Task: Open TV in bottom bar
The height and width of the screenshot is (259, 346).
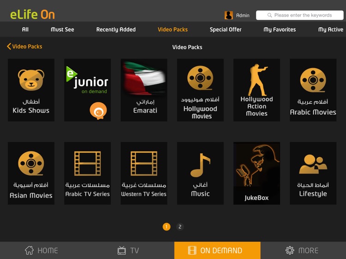Action: pyautogui.click(x=128, y=250)
